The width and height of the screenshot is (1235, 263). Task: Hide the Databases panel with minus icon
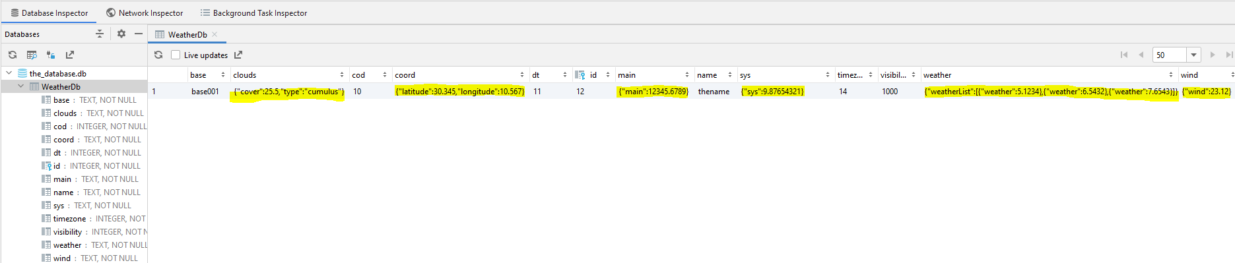[139, 34]
